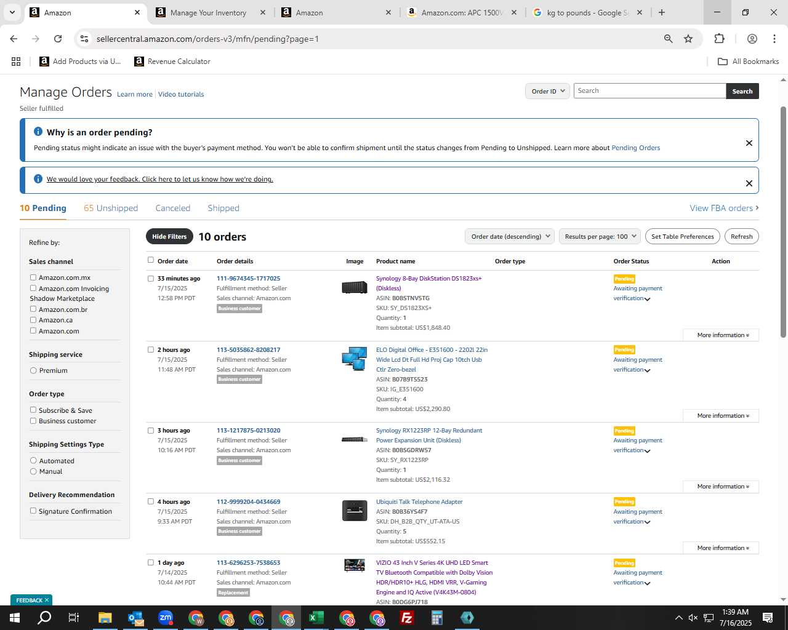788x630 pixels.
Task: Toggle the Amazon.ca filter checkbox
Action: pos(33,320)
